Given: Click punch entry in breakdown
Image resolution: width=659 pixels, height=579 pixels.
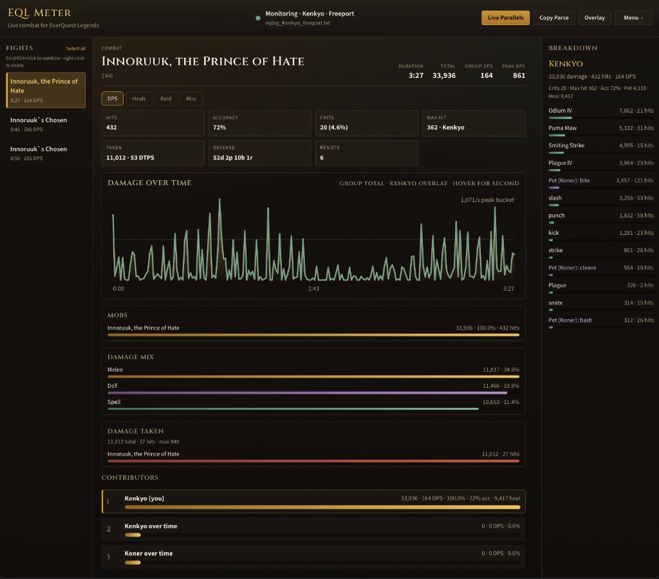Looking at the screenshot, I should [600, 217].
